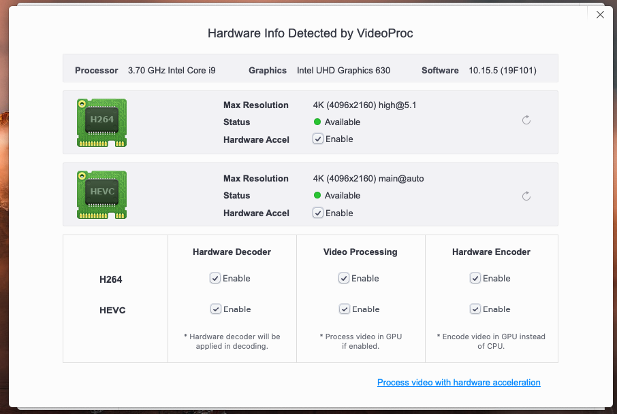Click the Intel UHD Graphics 630 text
Image resolution: width=617 pixels, height=414 pixels.
coord(343,70)
